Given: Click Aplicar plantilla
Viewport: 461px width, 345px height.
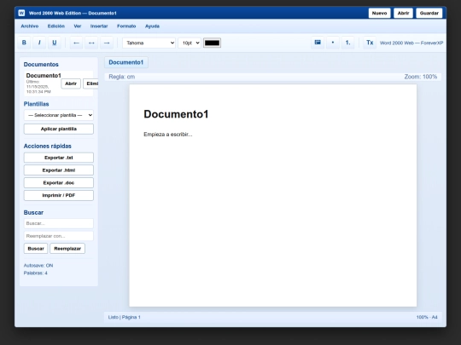Looking at the screenshot, I should 59,129.
